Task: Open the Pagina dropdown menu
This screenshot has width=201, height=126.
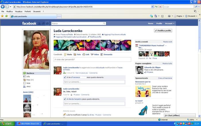Action: point(179,16)
